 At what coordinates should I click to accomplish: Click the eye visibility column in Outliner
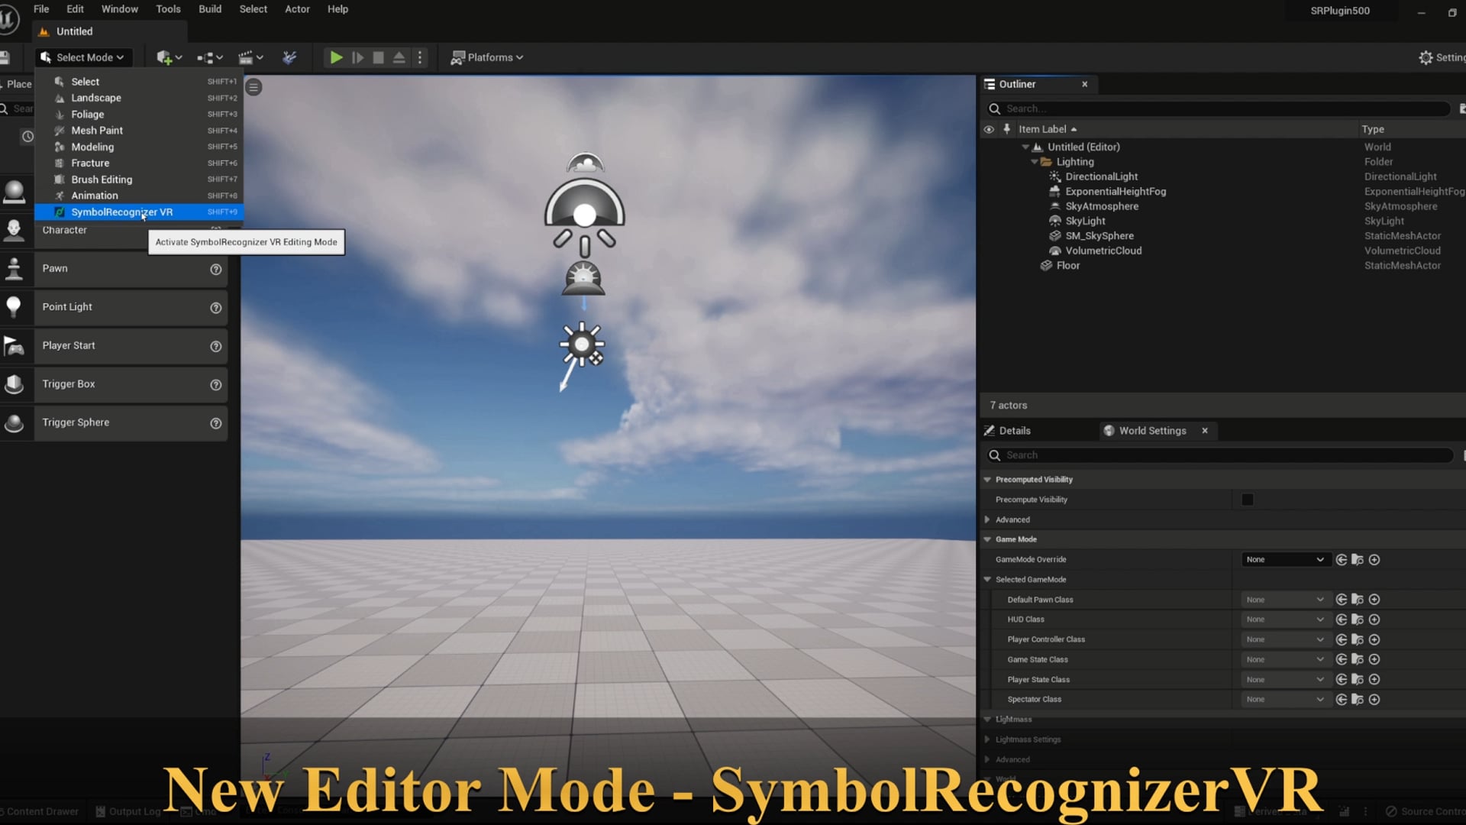pyautogui.click(x=989, y=129)
